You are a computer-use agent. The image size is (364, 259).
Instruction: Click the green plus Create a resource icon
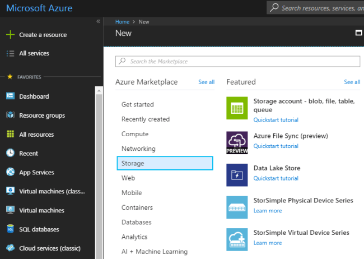click(10, 35)
